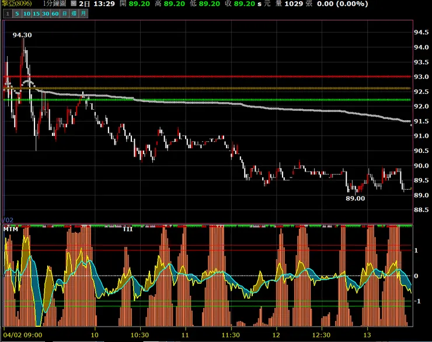Click the 88.5 price axis label
This screenshot has width=432, height=342.
[421, 210]
